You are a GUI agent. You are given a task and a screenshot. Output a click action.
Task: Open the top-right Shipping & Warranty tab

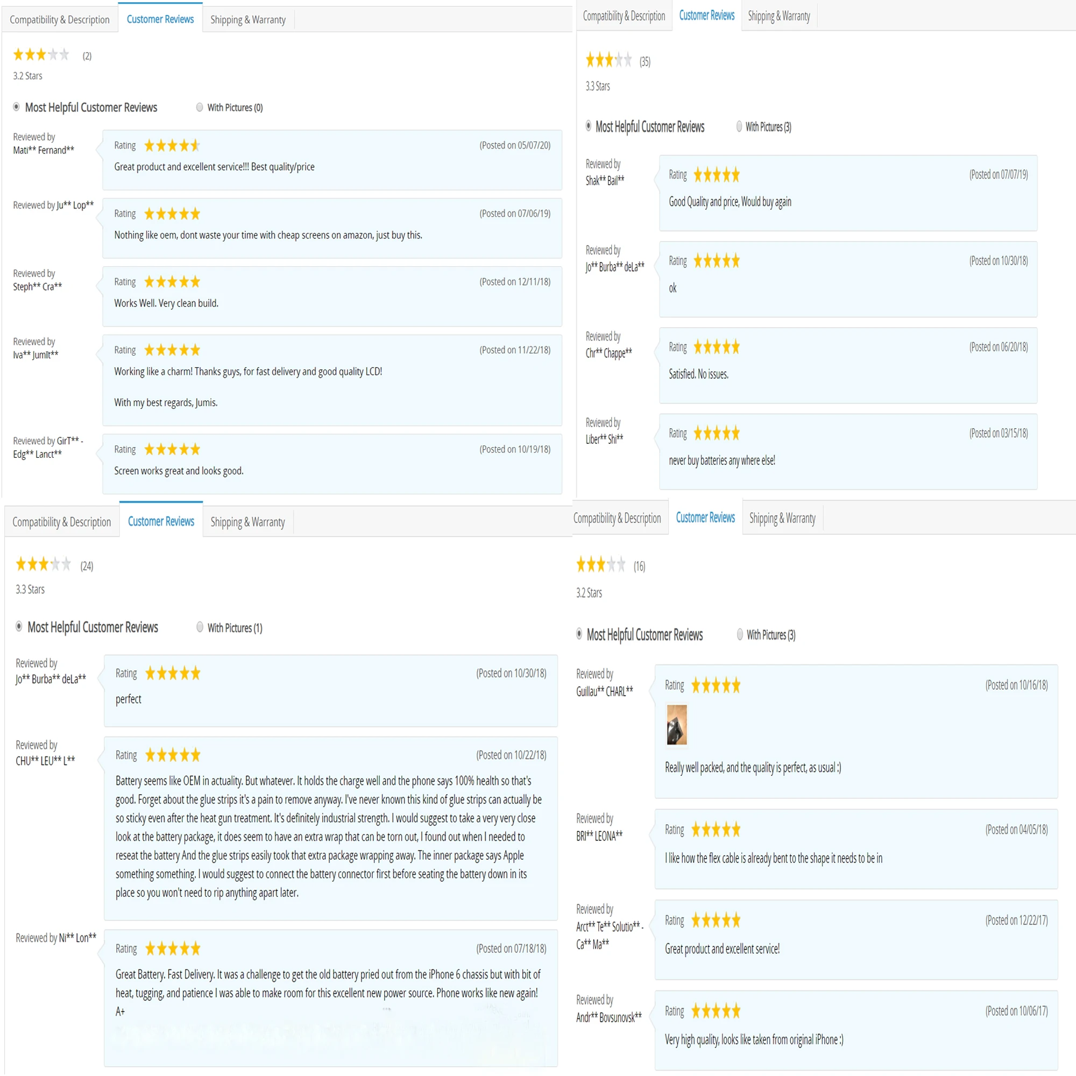pos(778,16)
